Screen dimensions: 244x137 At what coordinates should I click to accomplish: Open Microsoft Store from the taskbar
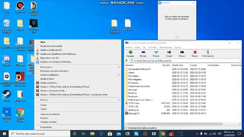click(110, 134)
